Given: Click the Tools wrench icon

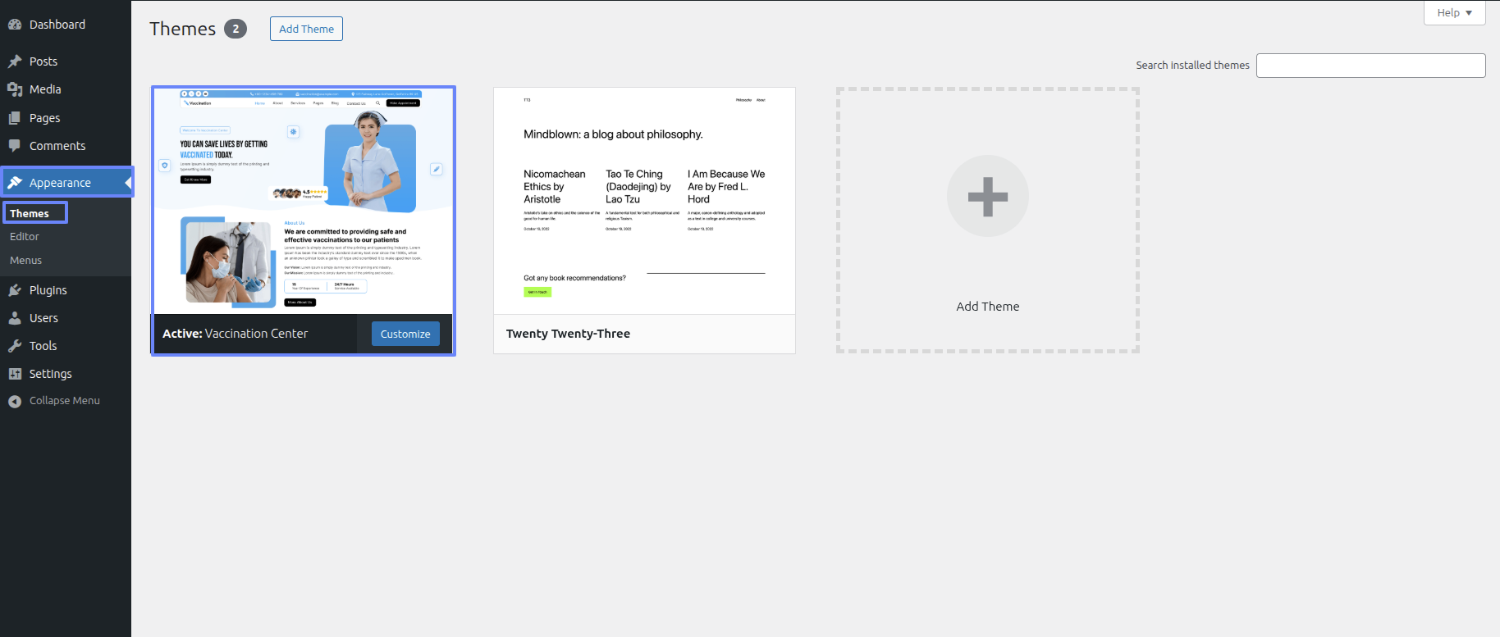Looking at the screenshot, I should 15,346.
